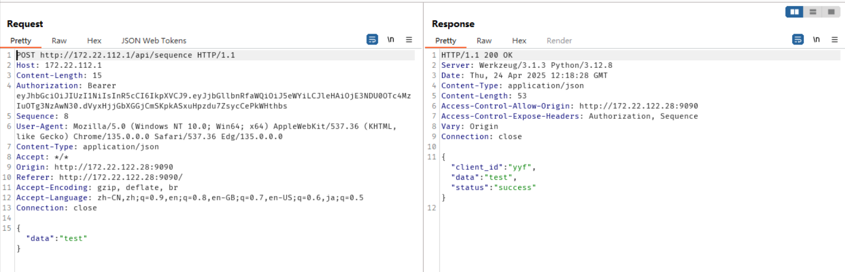Select Raw tab in Request panel
The width and height of the screenshot is (845, 272).
[59, 41]
